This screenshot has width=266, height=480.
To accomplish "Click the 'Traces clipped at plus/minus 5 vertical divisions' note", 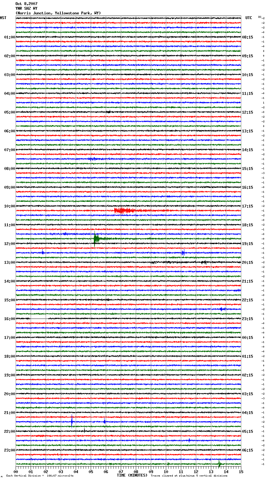I will tap(189, 476).
